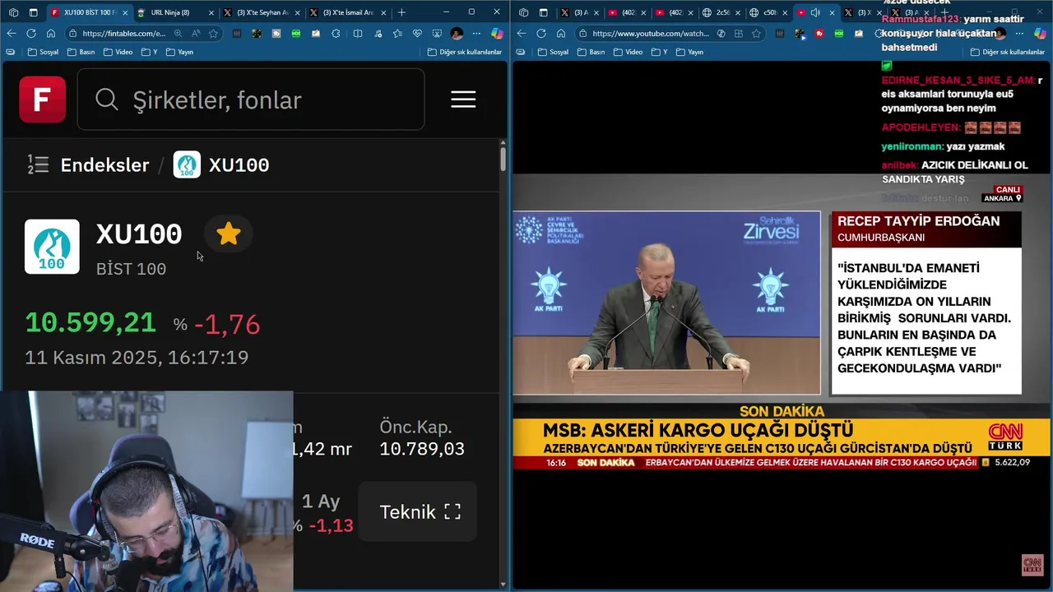Open Video bookmarks folder in left browser
1053x592 pixels.
pos(118,52)
